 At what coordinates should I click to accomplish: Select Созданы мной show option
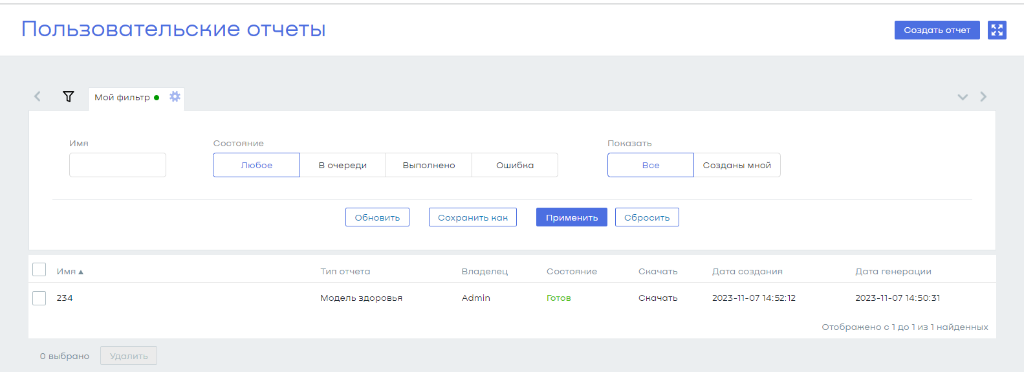point(737,165)
